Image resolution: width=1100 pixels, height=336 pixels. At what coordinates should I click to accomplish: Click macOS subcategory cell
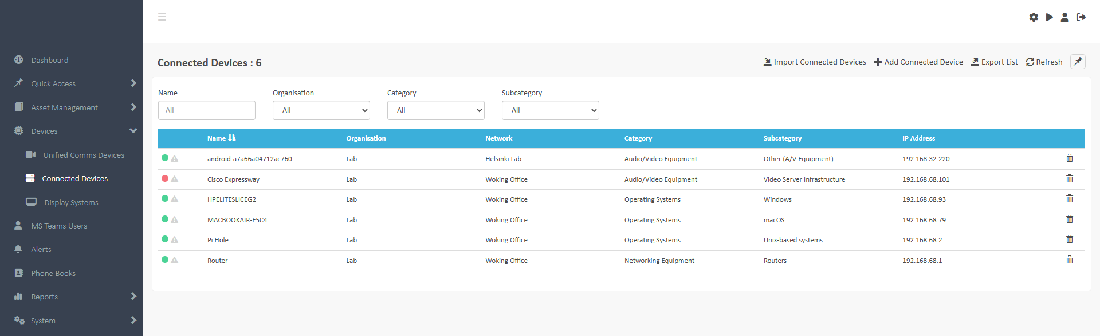pos(774,220)
